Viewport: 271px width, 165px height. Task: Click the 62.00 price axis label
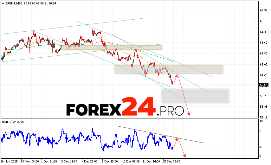(x=264, y=64)
